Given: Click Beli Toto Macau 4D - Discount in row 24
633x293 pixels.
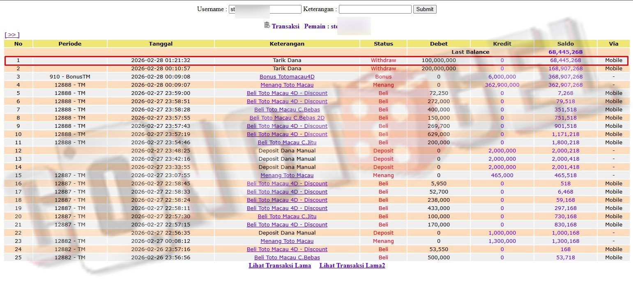Looking at the screenshot, I should coord(287,249).
